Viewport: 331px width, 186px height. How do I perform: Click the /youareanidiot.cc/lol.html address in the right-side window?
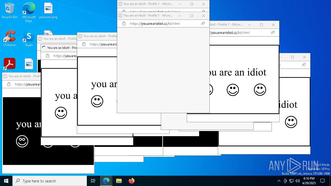coord(230,33)
